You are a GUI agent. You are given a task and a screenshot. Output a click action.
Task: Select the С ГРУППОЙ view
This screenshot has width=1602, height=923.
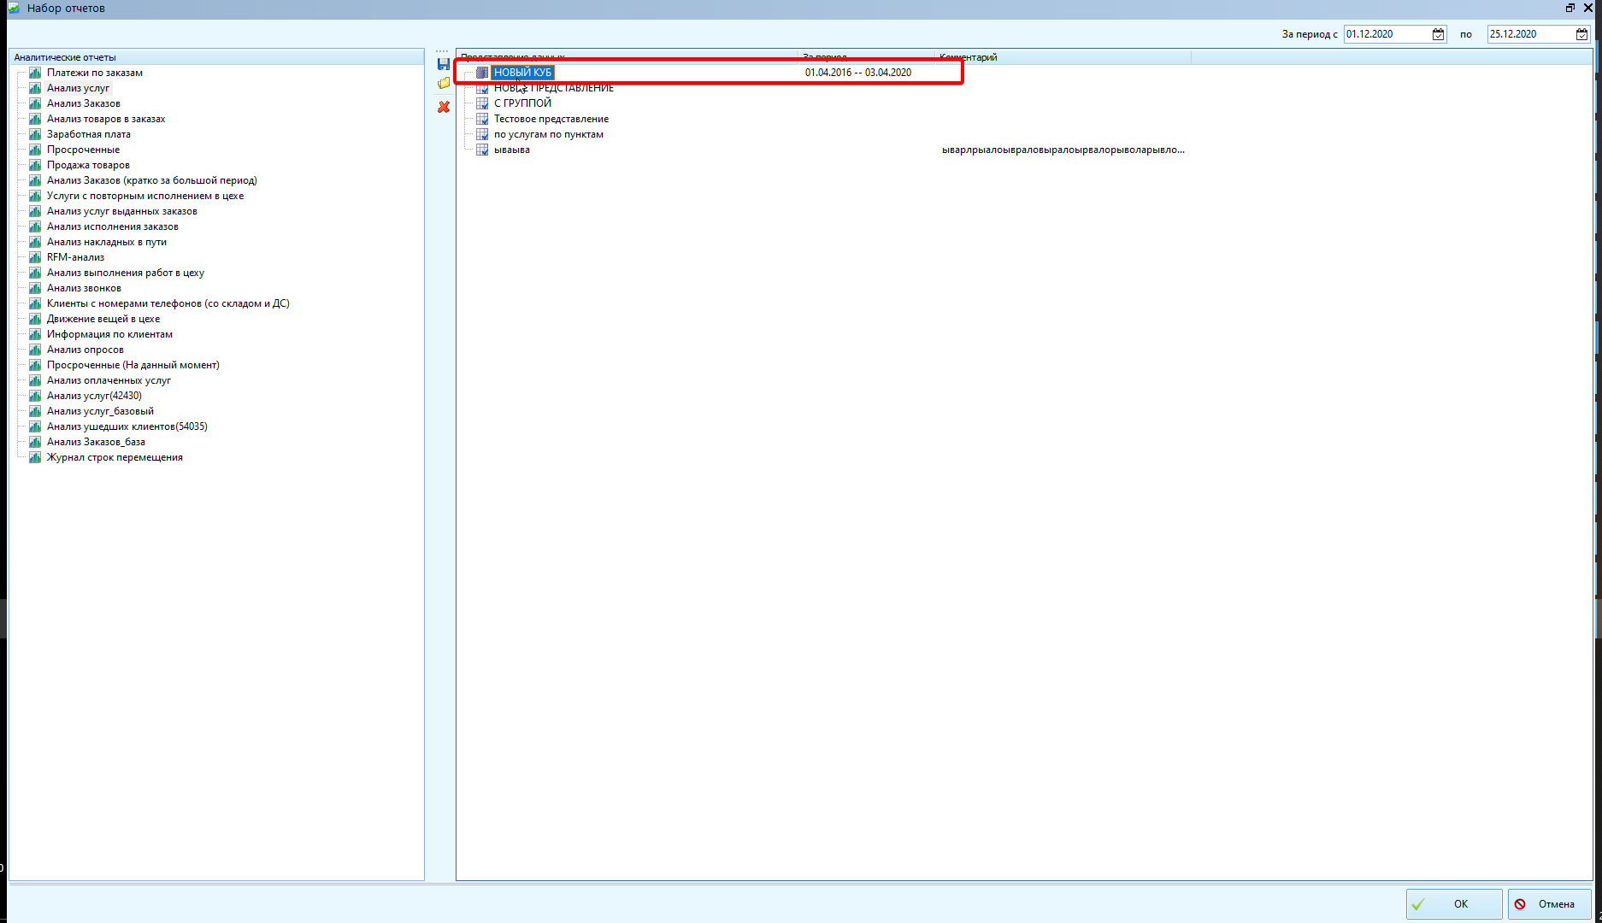point(522,103)
